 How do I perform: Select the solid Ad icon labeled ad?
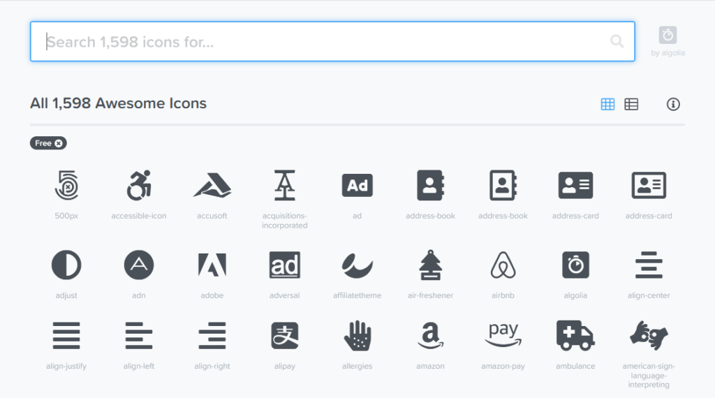[357, 186]
